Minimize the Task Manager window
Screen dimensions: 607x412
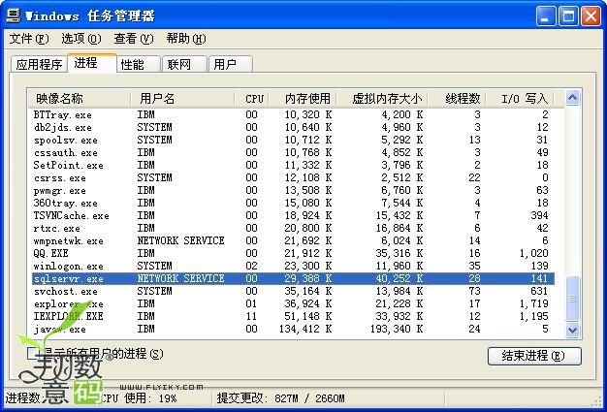pyautogui.click(x=546, y=16)
